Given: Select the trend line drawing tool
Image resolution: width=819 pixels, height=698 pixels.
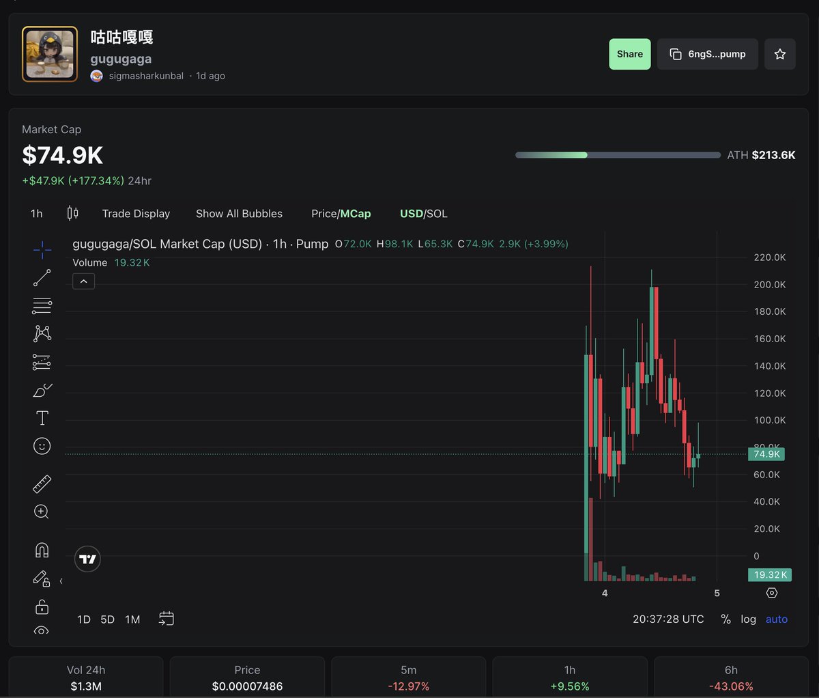Looking at the screenshot, I should click(42, 277).
